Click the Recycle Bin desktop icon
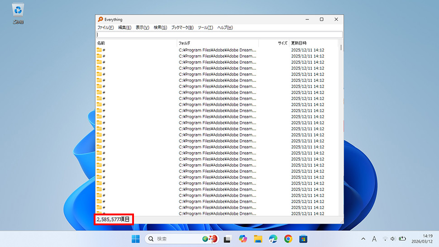Image resolution: width=439 pixels, height=247 pixels. click(x=19, y=11)
